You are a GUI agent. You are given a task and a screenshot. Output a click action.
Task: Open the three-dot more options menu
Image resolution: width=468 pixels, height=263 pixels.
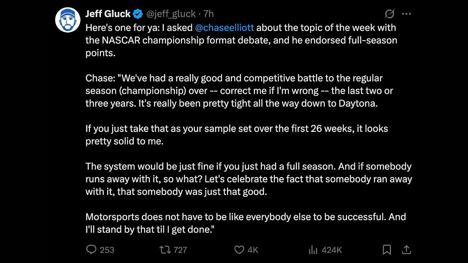tap(406, 14)
